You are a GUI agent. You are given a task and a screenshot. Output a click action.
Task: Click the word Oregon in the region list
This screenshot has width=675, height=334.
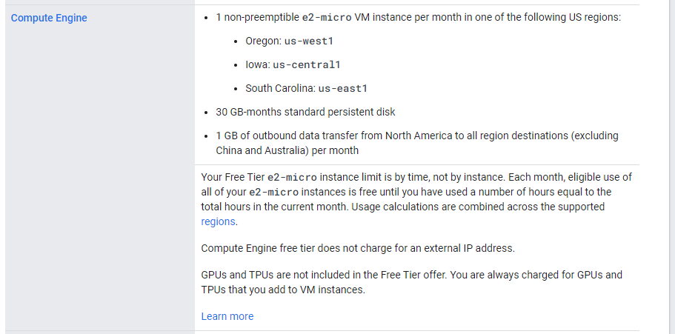click(x=263, y=41)
